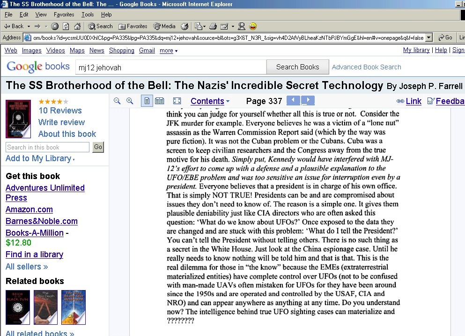Click the Go button beside book search
Screen dimensions: 465x336
(x=98, y=147)
